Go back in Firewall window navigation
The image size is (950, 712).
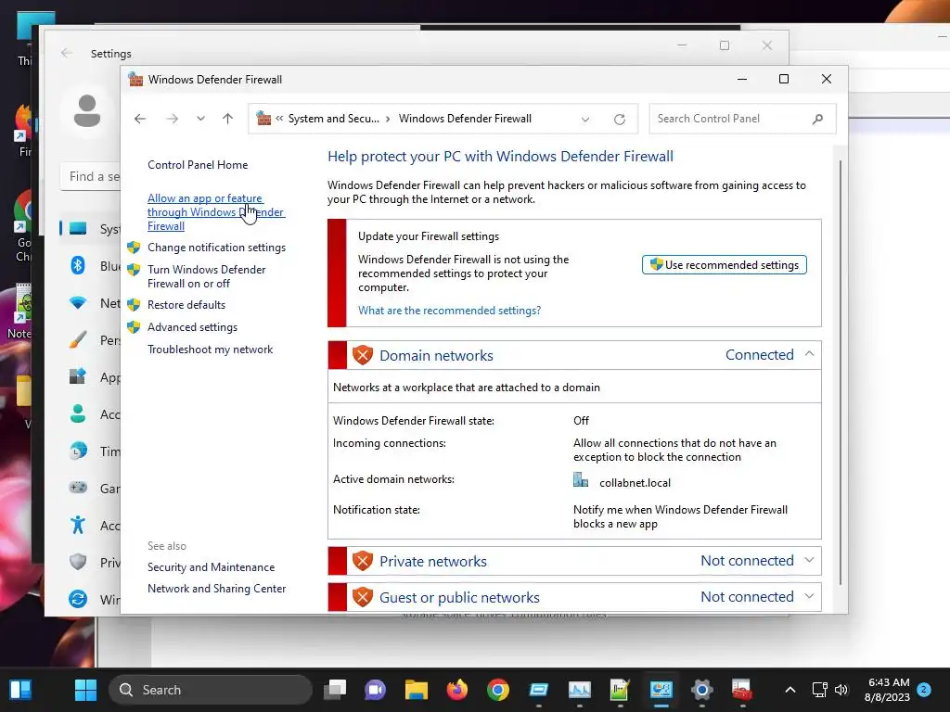140,119
